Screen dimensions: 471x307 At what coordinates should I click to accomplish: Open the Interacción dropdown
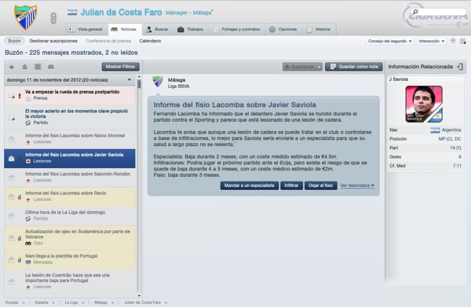pyautogui.click(x=431, y=41)
